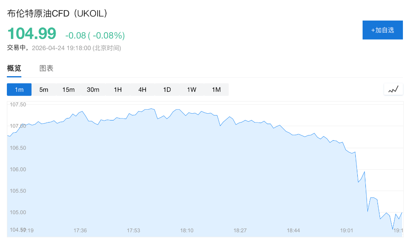Click the 104.99 current price
The width and height of the screenshot is (413, 243).
(32, 33)
